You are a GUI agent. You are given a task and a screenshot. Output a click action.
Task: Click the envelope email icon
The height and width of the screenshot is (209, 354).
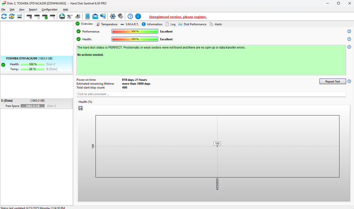tap(95, 16)
